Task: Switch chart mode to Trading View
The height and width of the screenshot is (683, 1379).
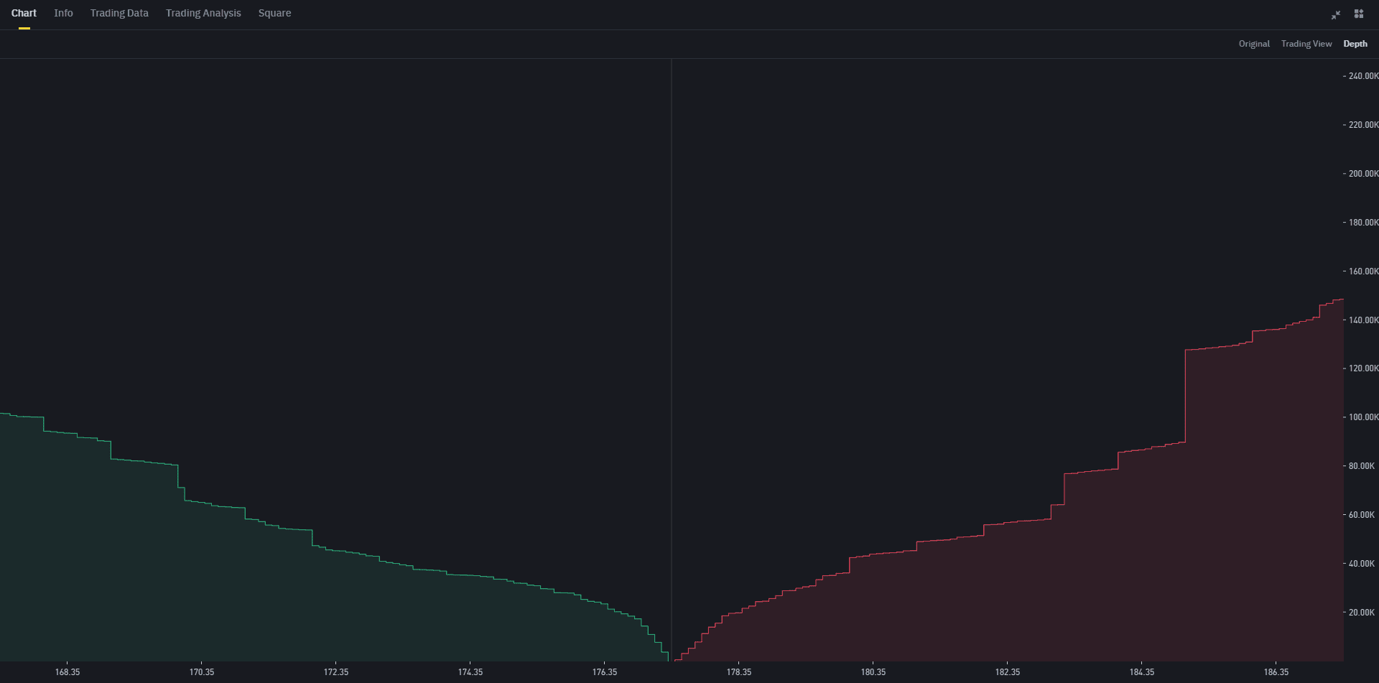Action: [x=1306, y=44]
